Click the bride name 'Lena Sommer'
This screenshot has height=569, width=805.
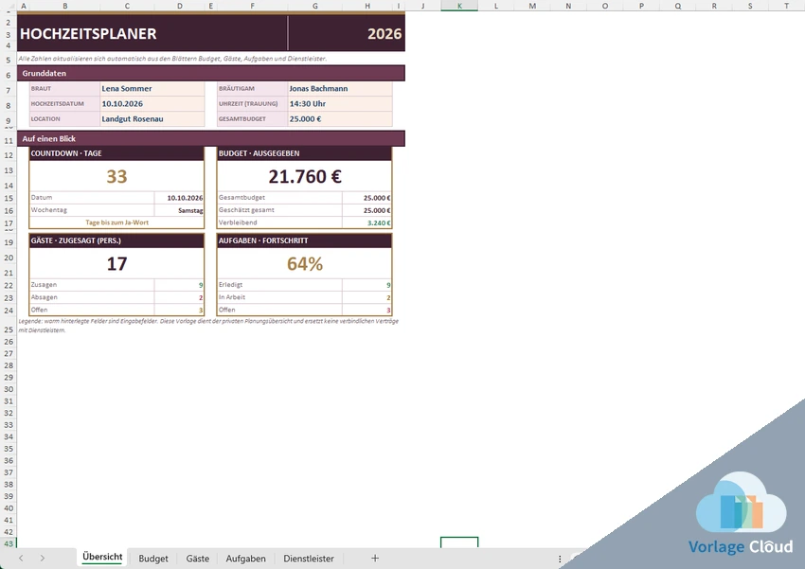[x=126, y=88]
